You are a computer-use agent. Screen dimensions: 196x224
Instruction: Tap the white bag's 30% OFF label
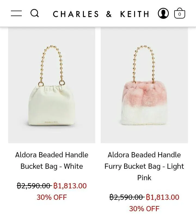point(52,197)
